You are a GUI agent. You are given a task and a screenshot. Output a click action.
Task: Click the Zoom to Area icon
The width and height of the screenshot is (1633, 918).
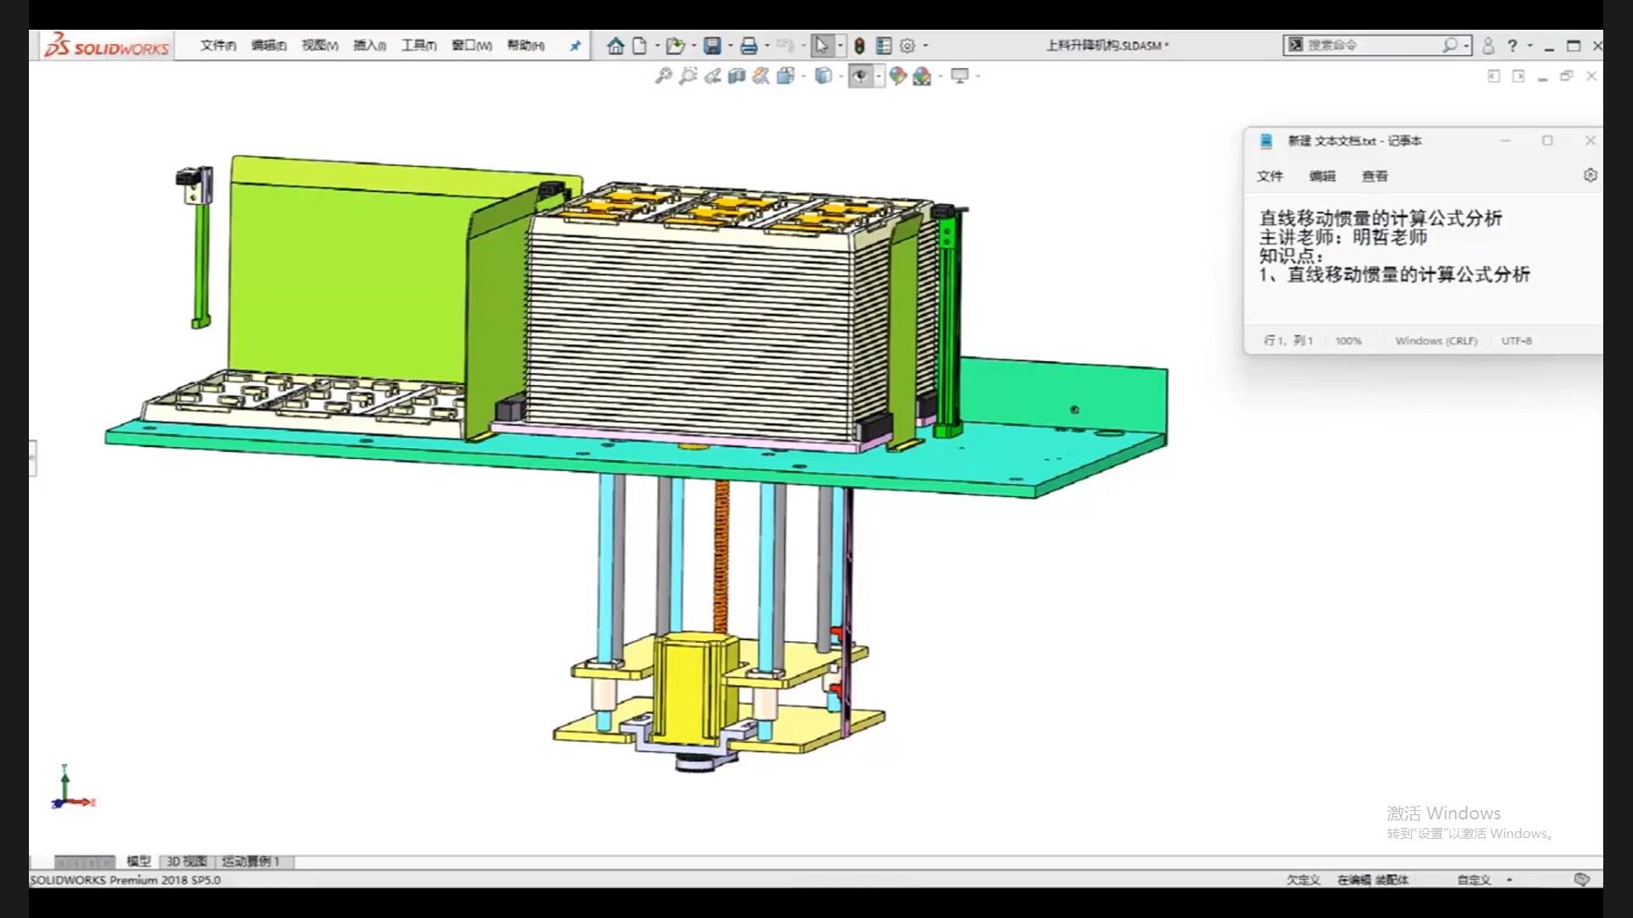[x=688, y=76]
